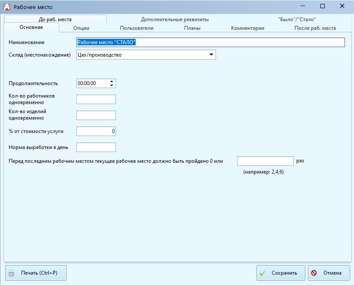Image resolution: width=354 pixels, height=285 pixels.
Task: Click the green checkmark icon on Сохранить
Action: coord(262,273)
